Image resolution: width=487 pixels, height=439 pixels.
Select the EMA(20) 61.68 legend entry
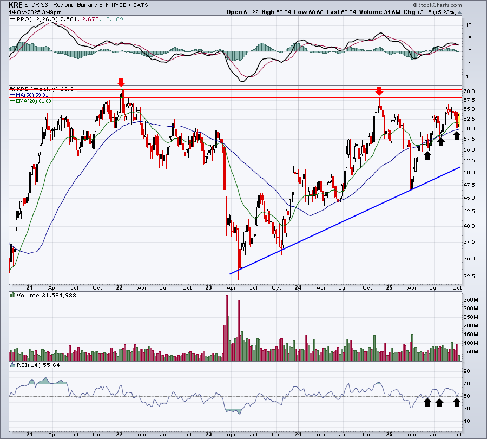click(31, 101)
